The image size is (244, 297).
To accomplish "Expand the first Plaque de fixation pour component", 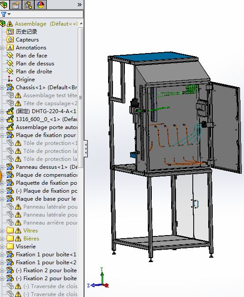I will pos(2,135).
